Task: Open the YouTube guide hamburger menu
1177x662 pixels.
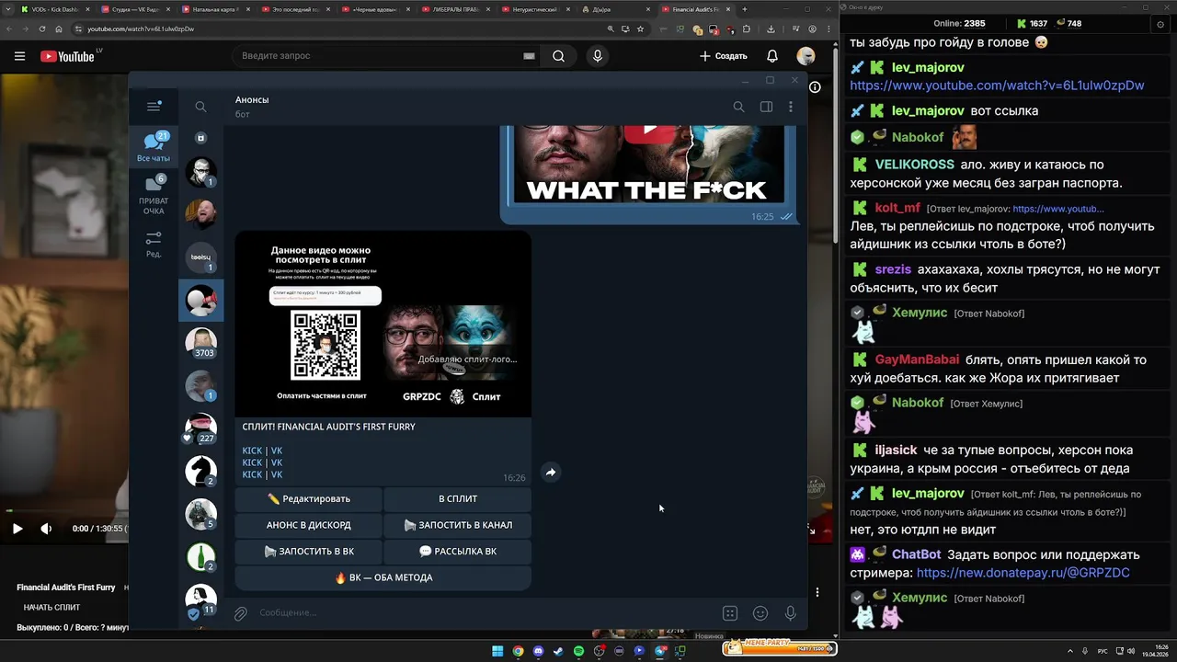Action: tap(19, 56)
